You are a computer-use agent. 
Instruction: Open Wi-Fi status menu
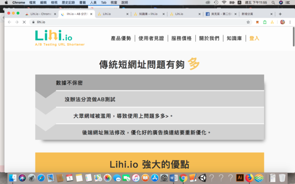[224, 2]
